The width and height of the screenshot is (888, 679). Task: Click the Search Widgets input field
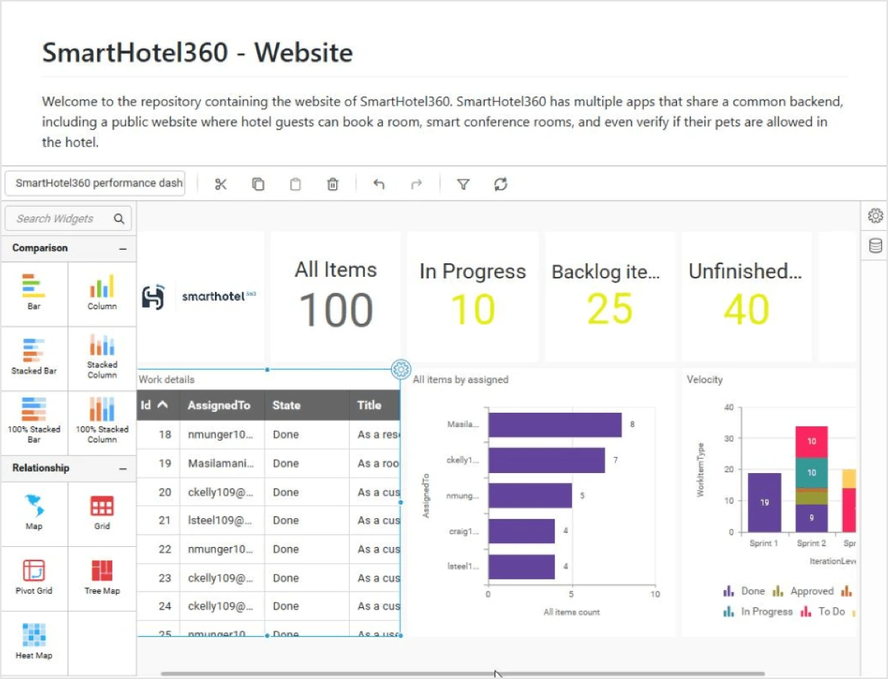59,219
